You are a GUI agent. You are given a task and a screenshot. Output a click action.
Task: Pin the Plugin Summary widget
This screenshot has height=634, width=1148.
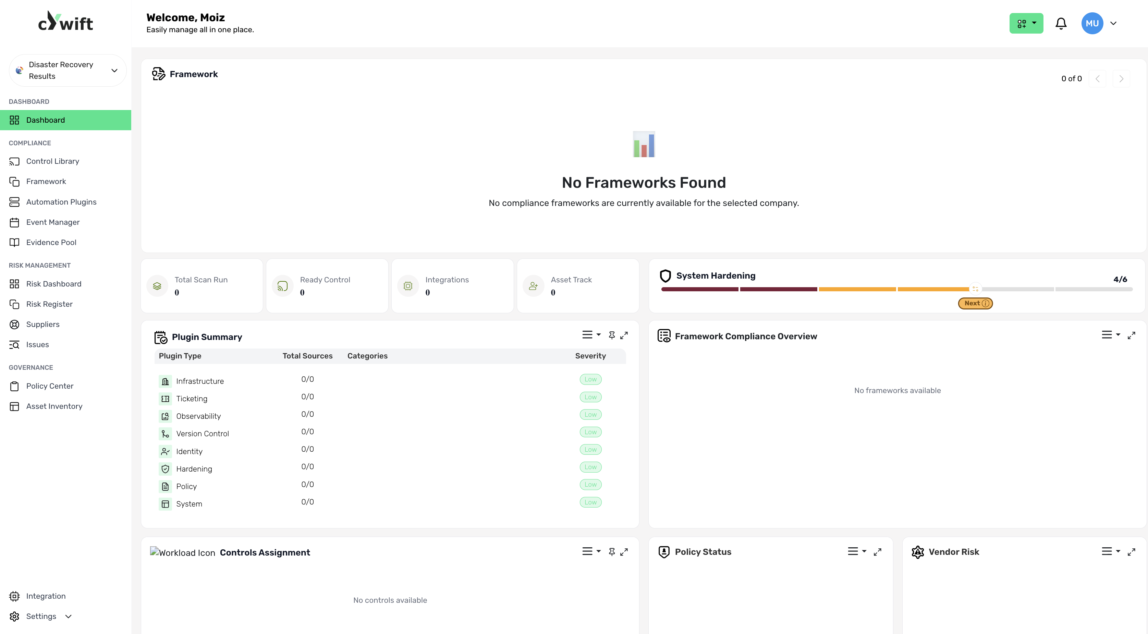coord(611,335)
